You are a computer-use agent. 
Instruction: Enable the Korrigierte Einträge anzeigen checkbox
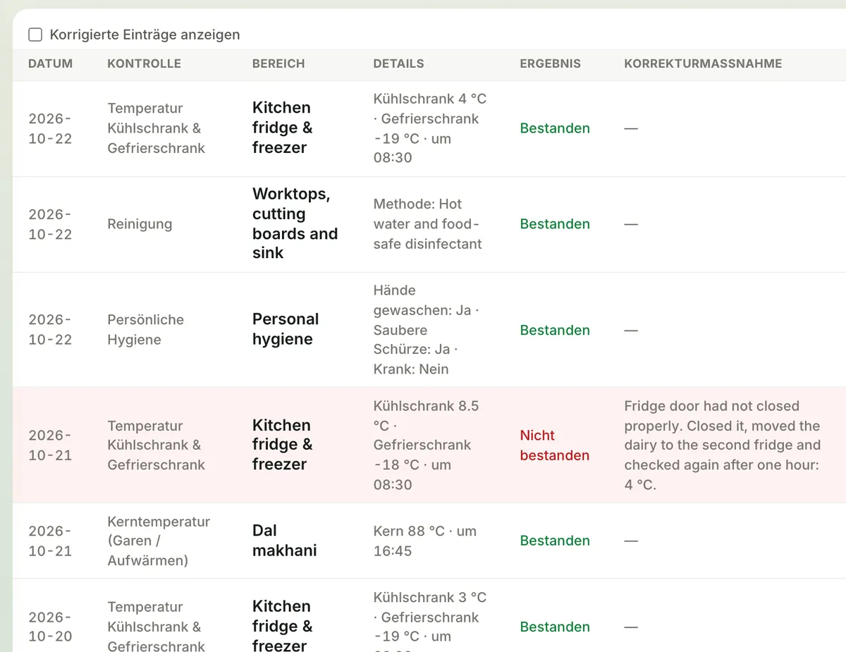[35, 35]
